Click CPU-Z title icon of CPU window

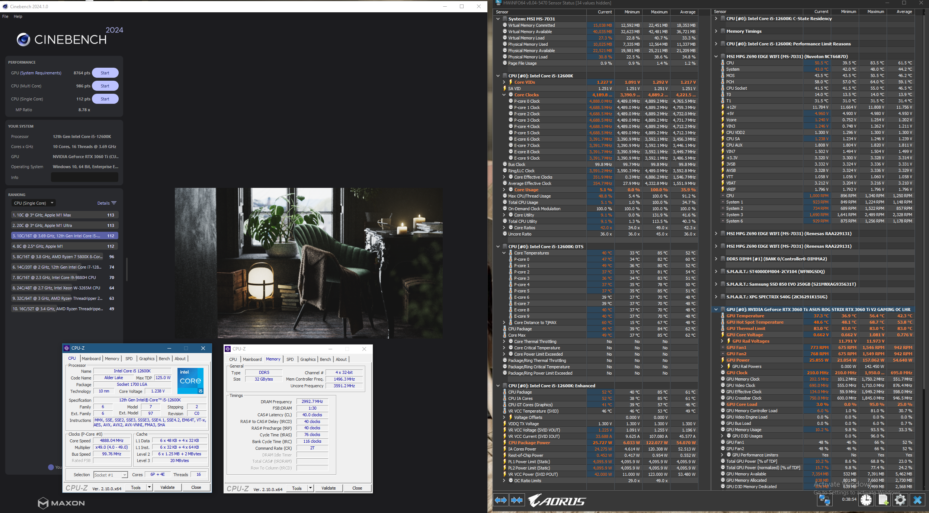click(x=67, y=348)
